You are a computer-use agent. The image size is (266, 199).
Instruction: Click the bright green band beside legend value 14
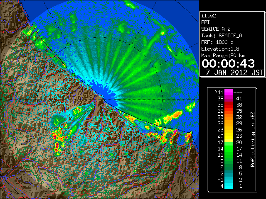click(x=229, y=148)
